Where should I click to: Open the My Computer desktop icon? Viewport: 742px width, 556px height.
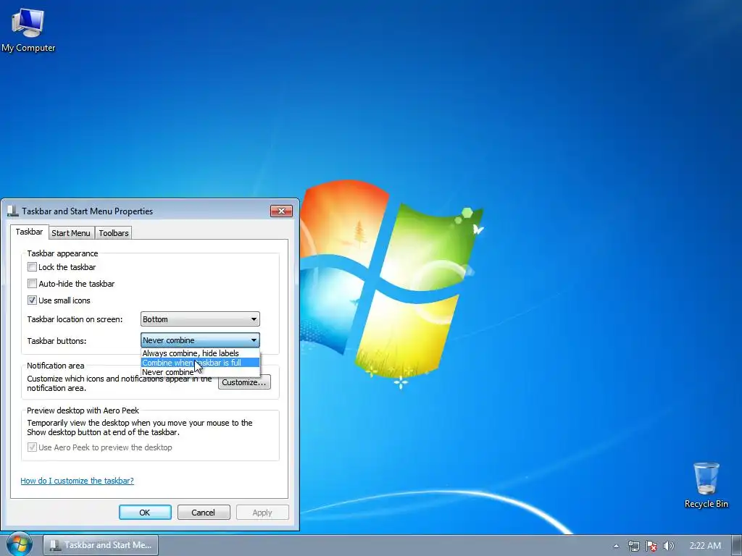click(x=28, y=30)
